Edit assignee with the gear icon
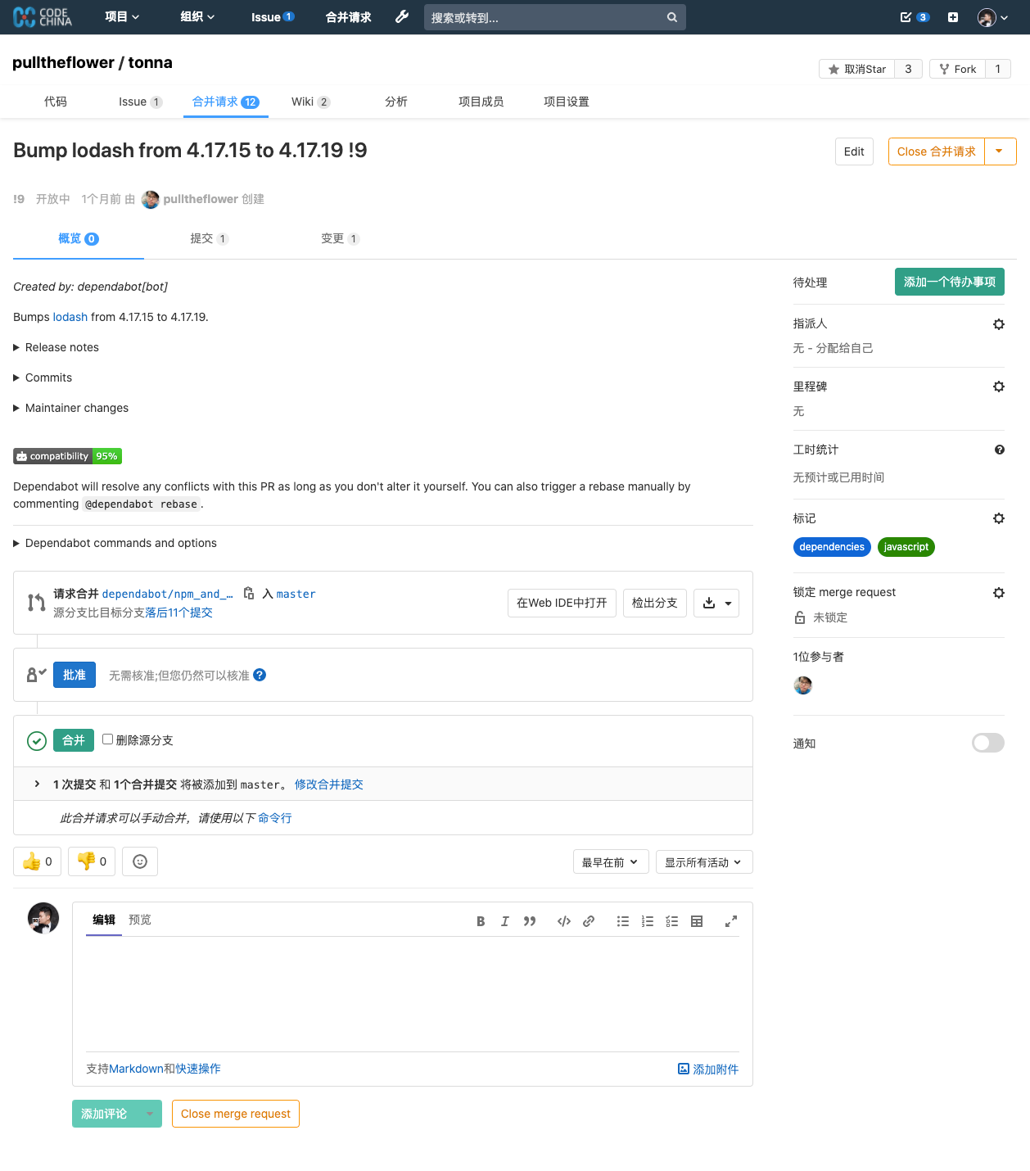This screenshot has width=1030, height=1171. coord(998,324)
